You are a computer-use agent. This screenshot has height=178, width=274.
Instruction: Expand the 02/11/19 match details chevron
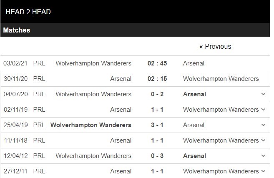pos(263,110)
